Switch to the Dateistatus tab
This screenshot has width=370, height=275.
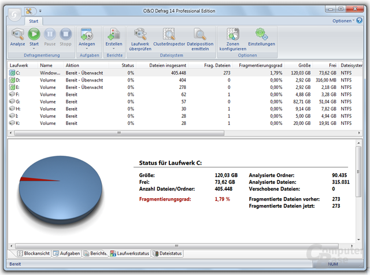(168, 253)
